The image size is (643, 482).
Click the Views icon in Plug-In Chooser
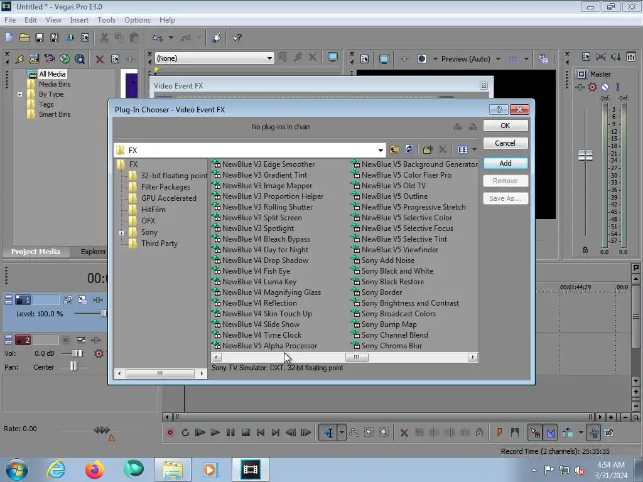(x=463, y=149)
